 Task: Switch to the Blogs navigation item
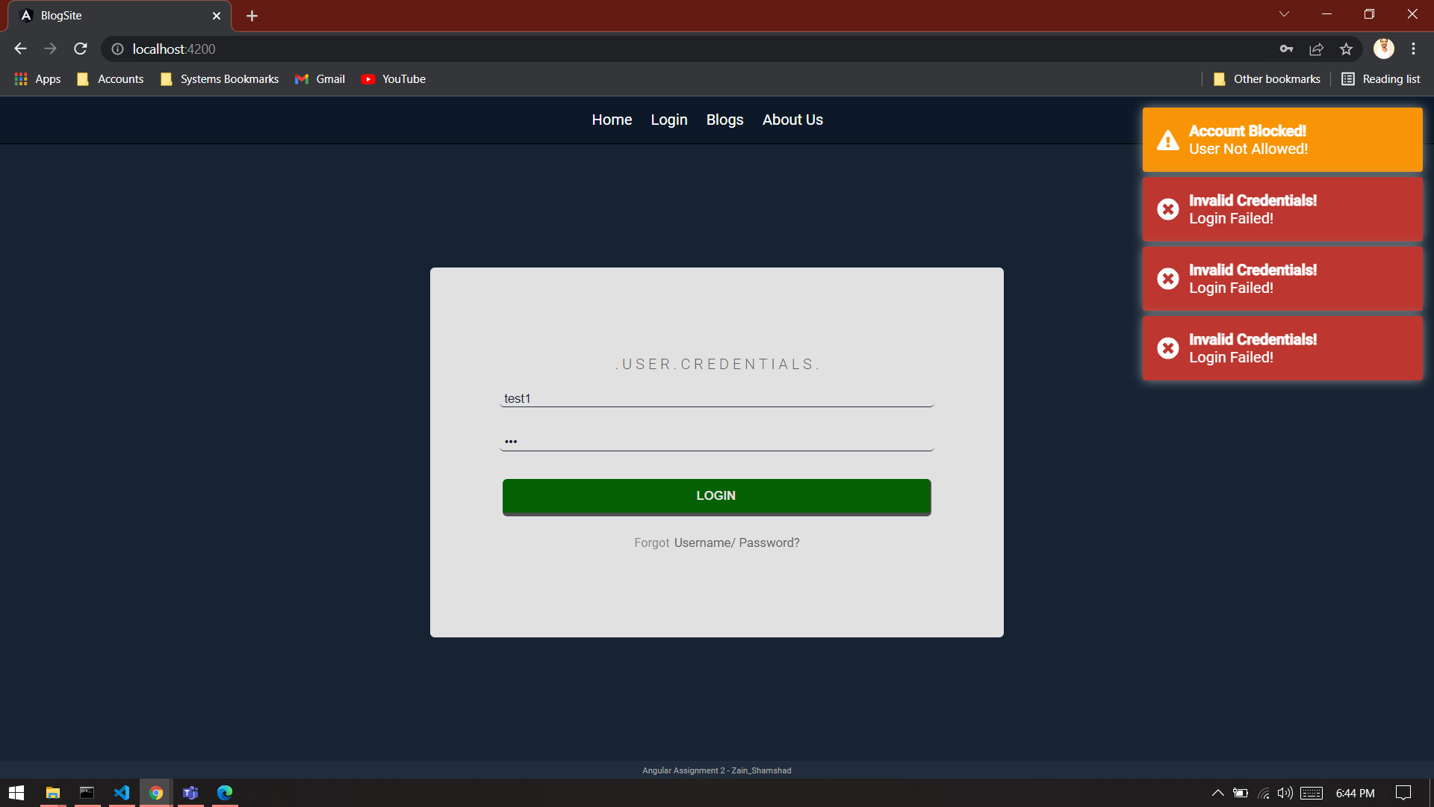[x=724, y=120]
